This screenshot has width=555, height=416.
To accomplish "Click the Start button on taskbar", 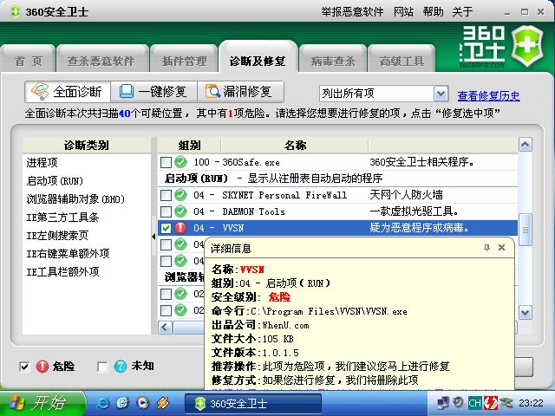I will coord(42,403).
